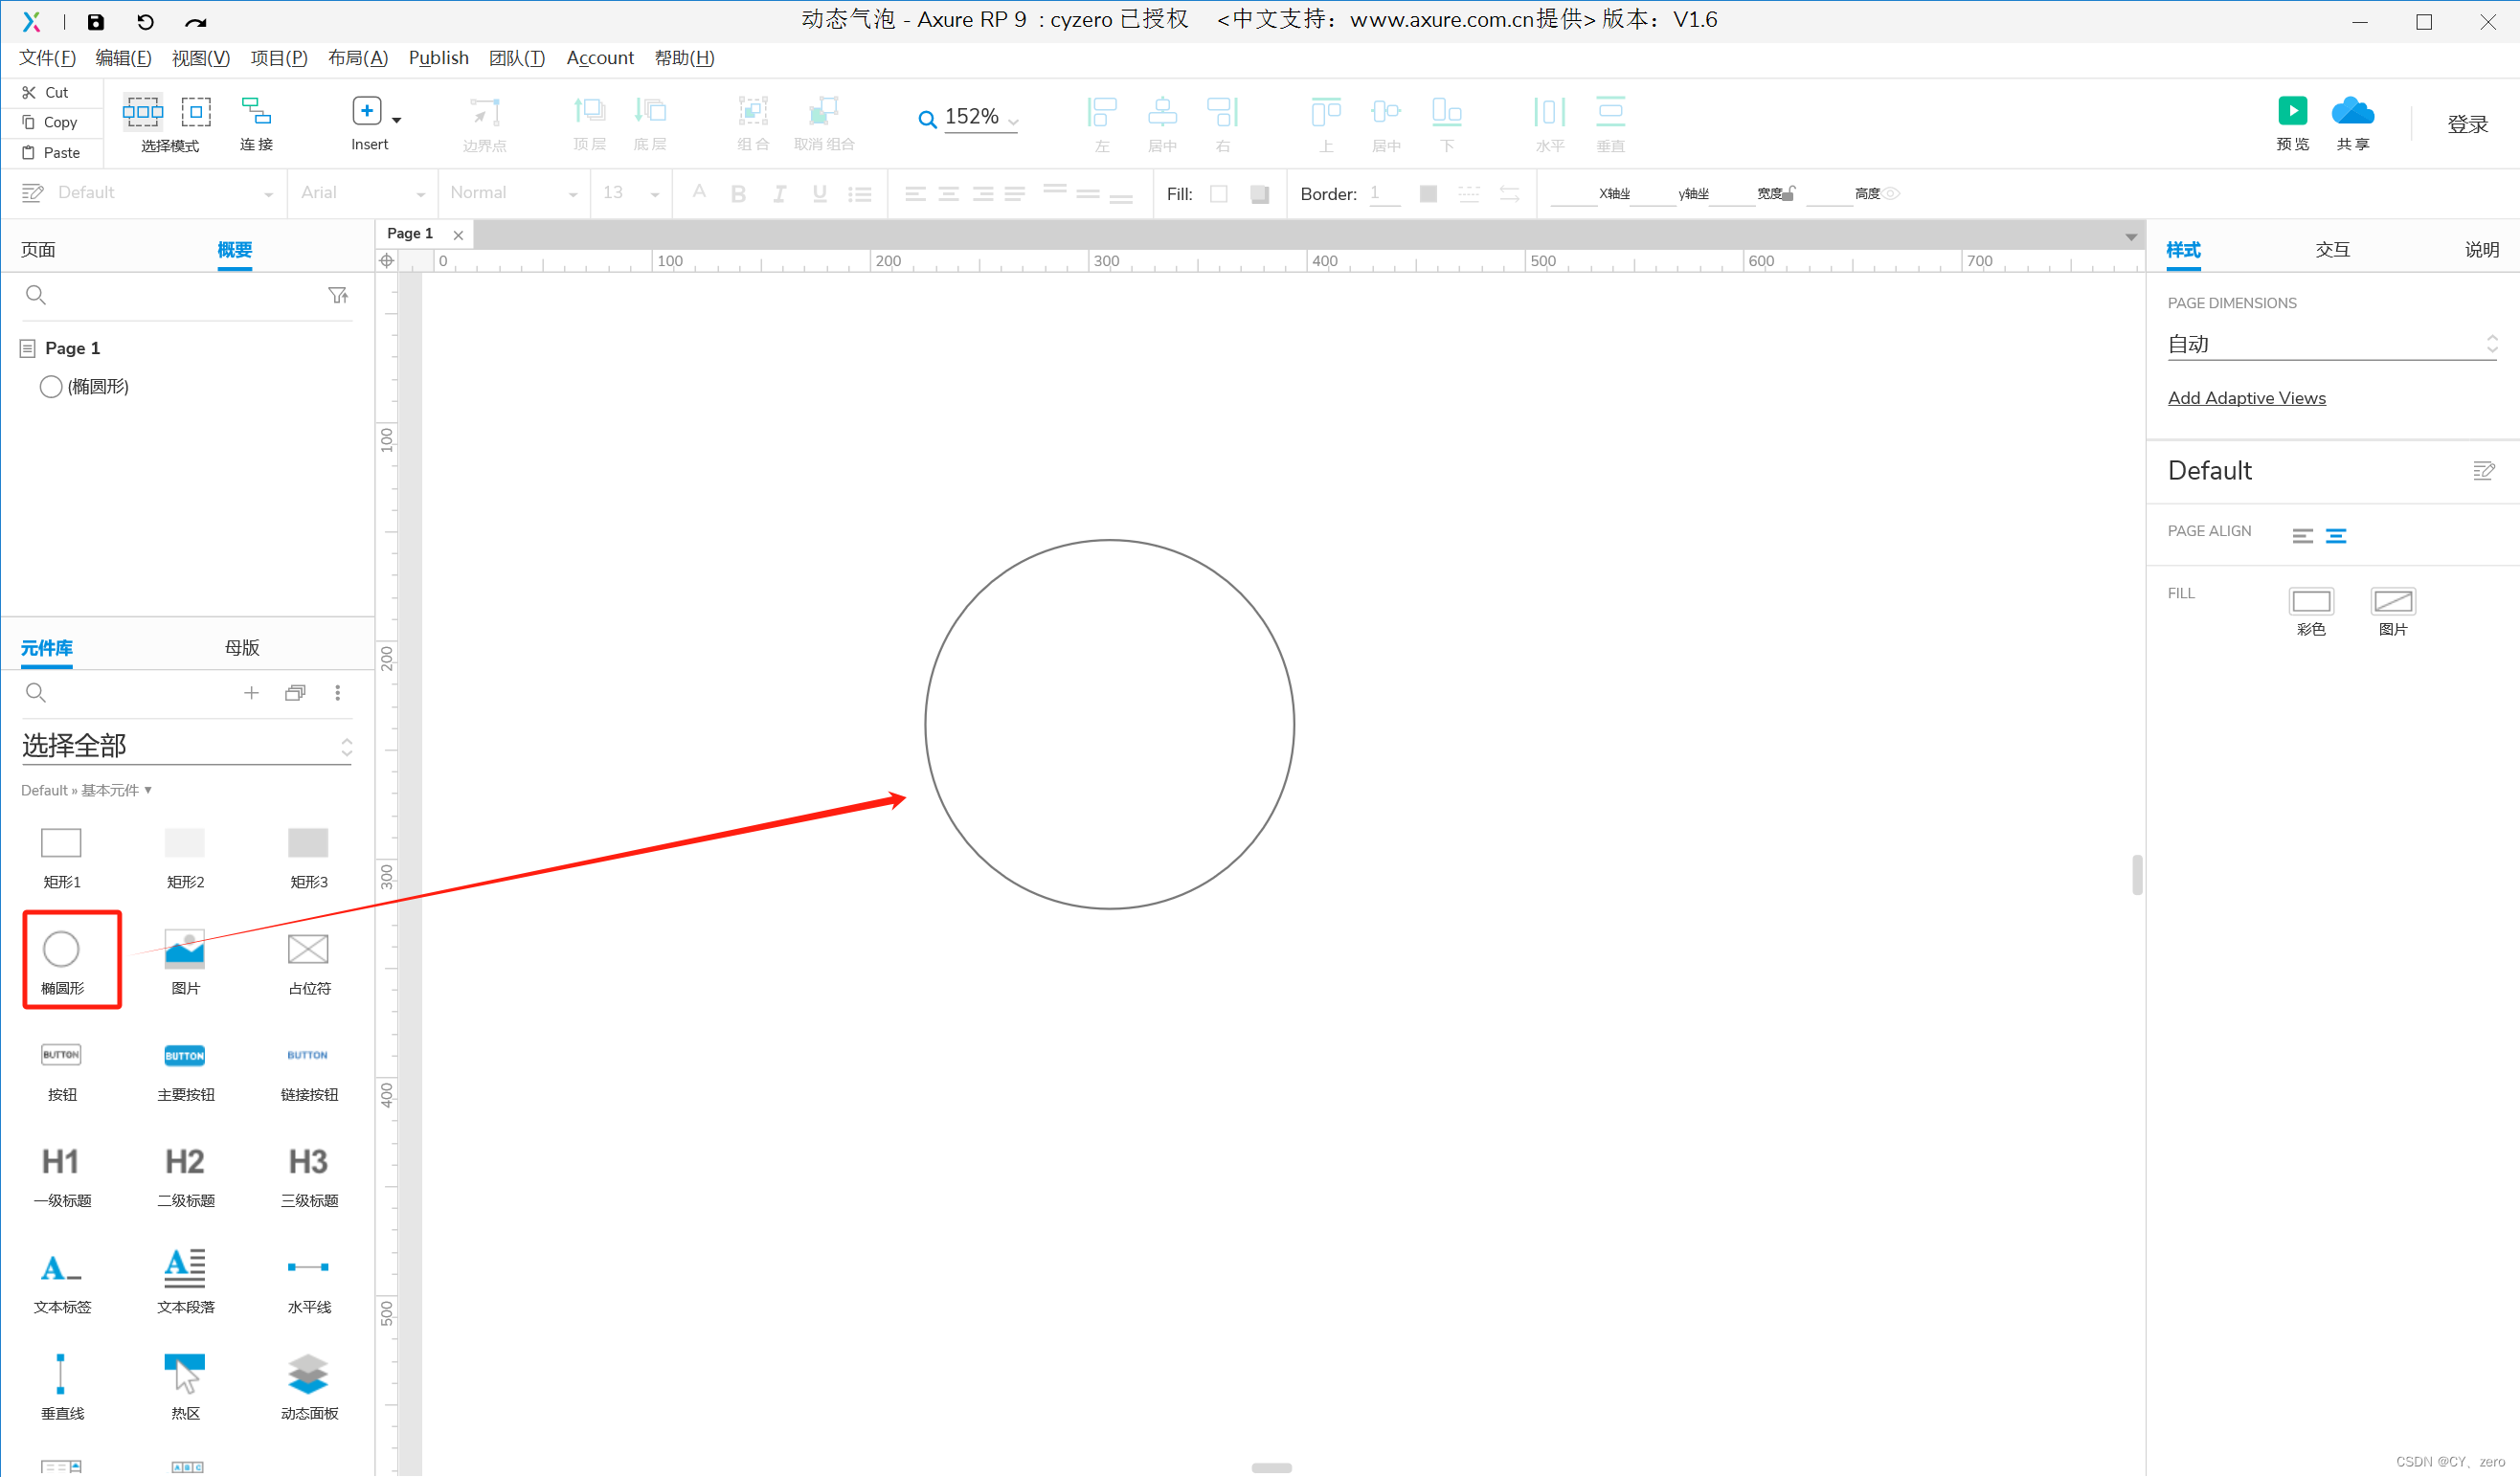Viewport: 2520px width, 1477px height.
Task: Open the page fill color swatch
Action: point(2310,601)
